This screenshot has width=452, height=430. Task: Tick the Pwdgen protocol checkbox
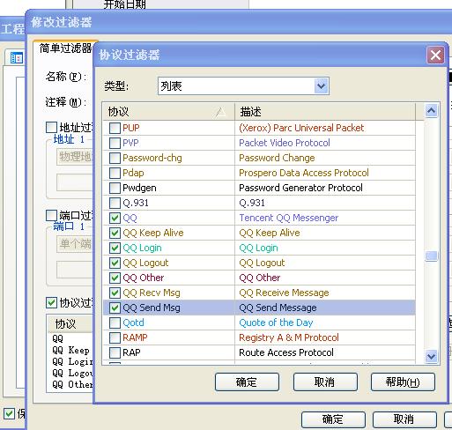(x=115, y=188)
